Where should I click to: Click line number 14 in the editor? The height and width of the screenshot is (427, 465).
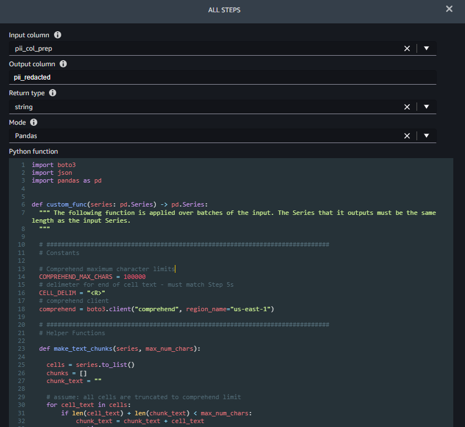point(21,277)
